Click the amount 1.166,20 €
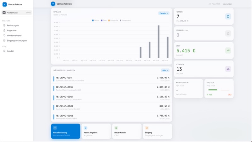252x142 pixels. pos(163,97)
